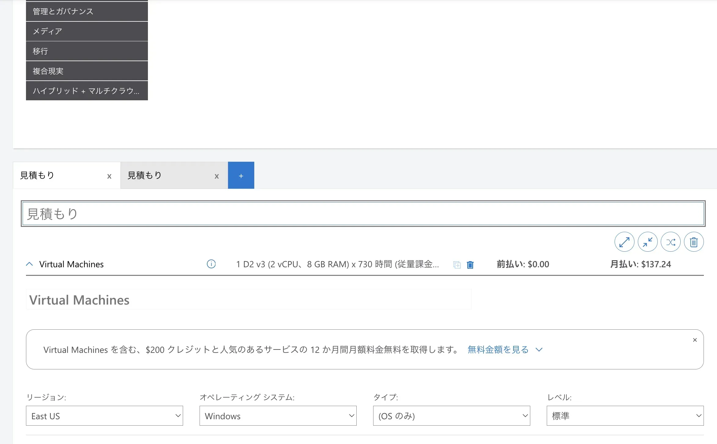Click the 見積もり estimate name field
Screen dimensions: 717x444
pyautogui.click(x=363, y=214)
